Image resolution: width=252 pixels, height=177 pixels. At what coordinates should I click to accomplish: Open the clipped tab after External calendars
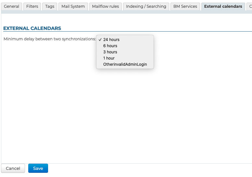(x=250, y=7)
